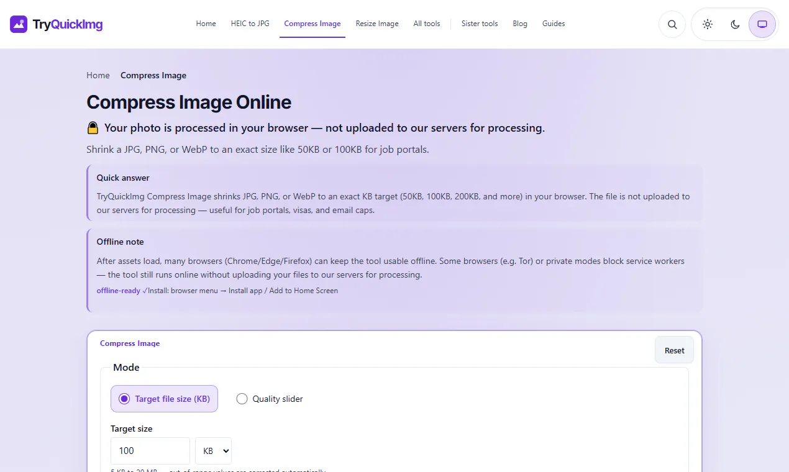
Task: Open the Guides page
Action: [554, 24]
